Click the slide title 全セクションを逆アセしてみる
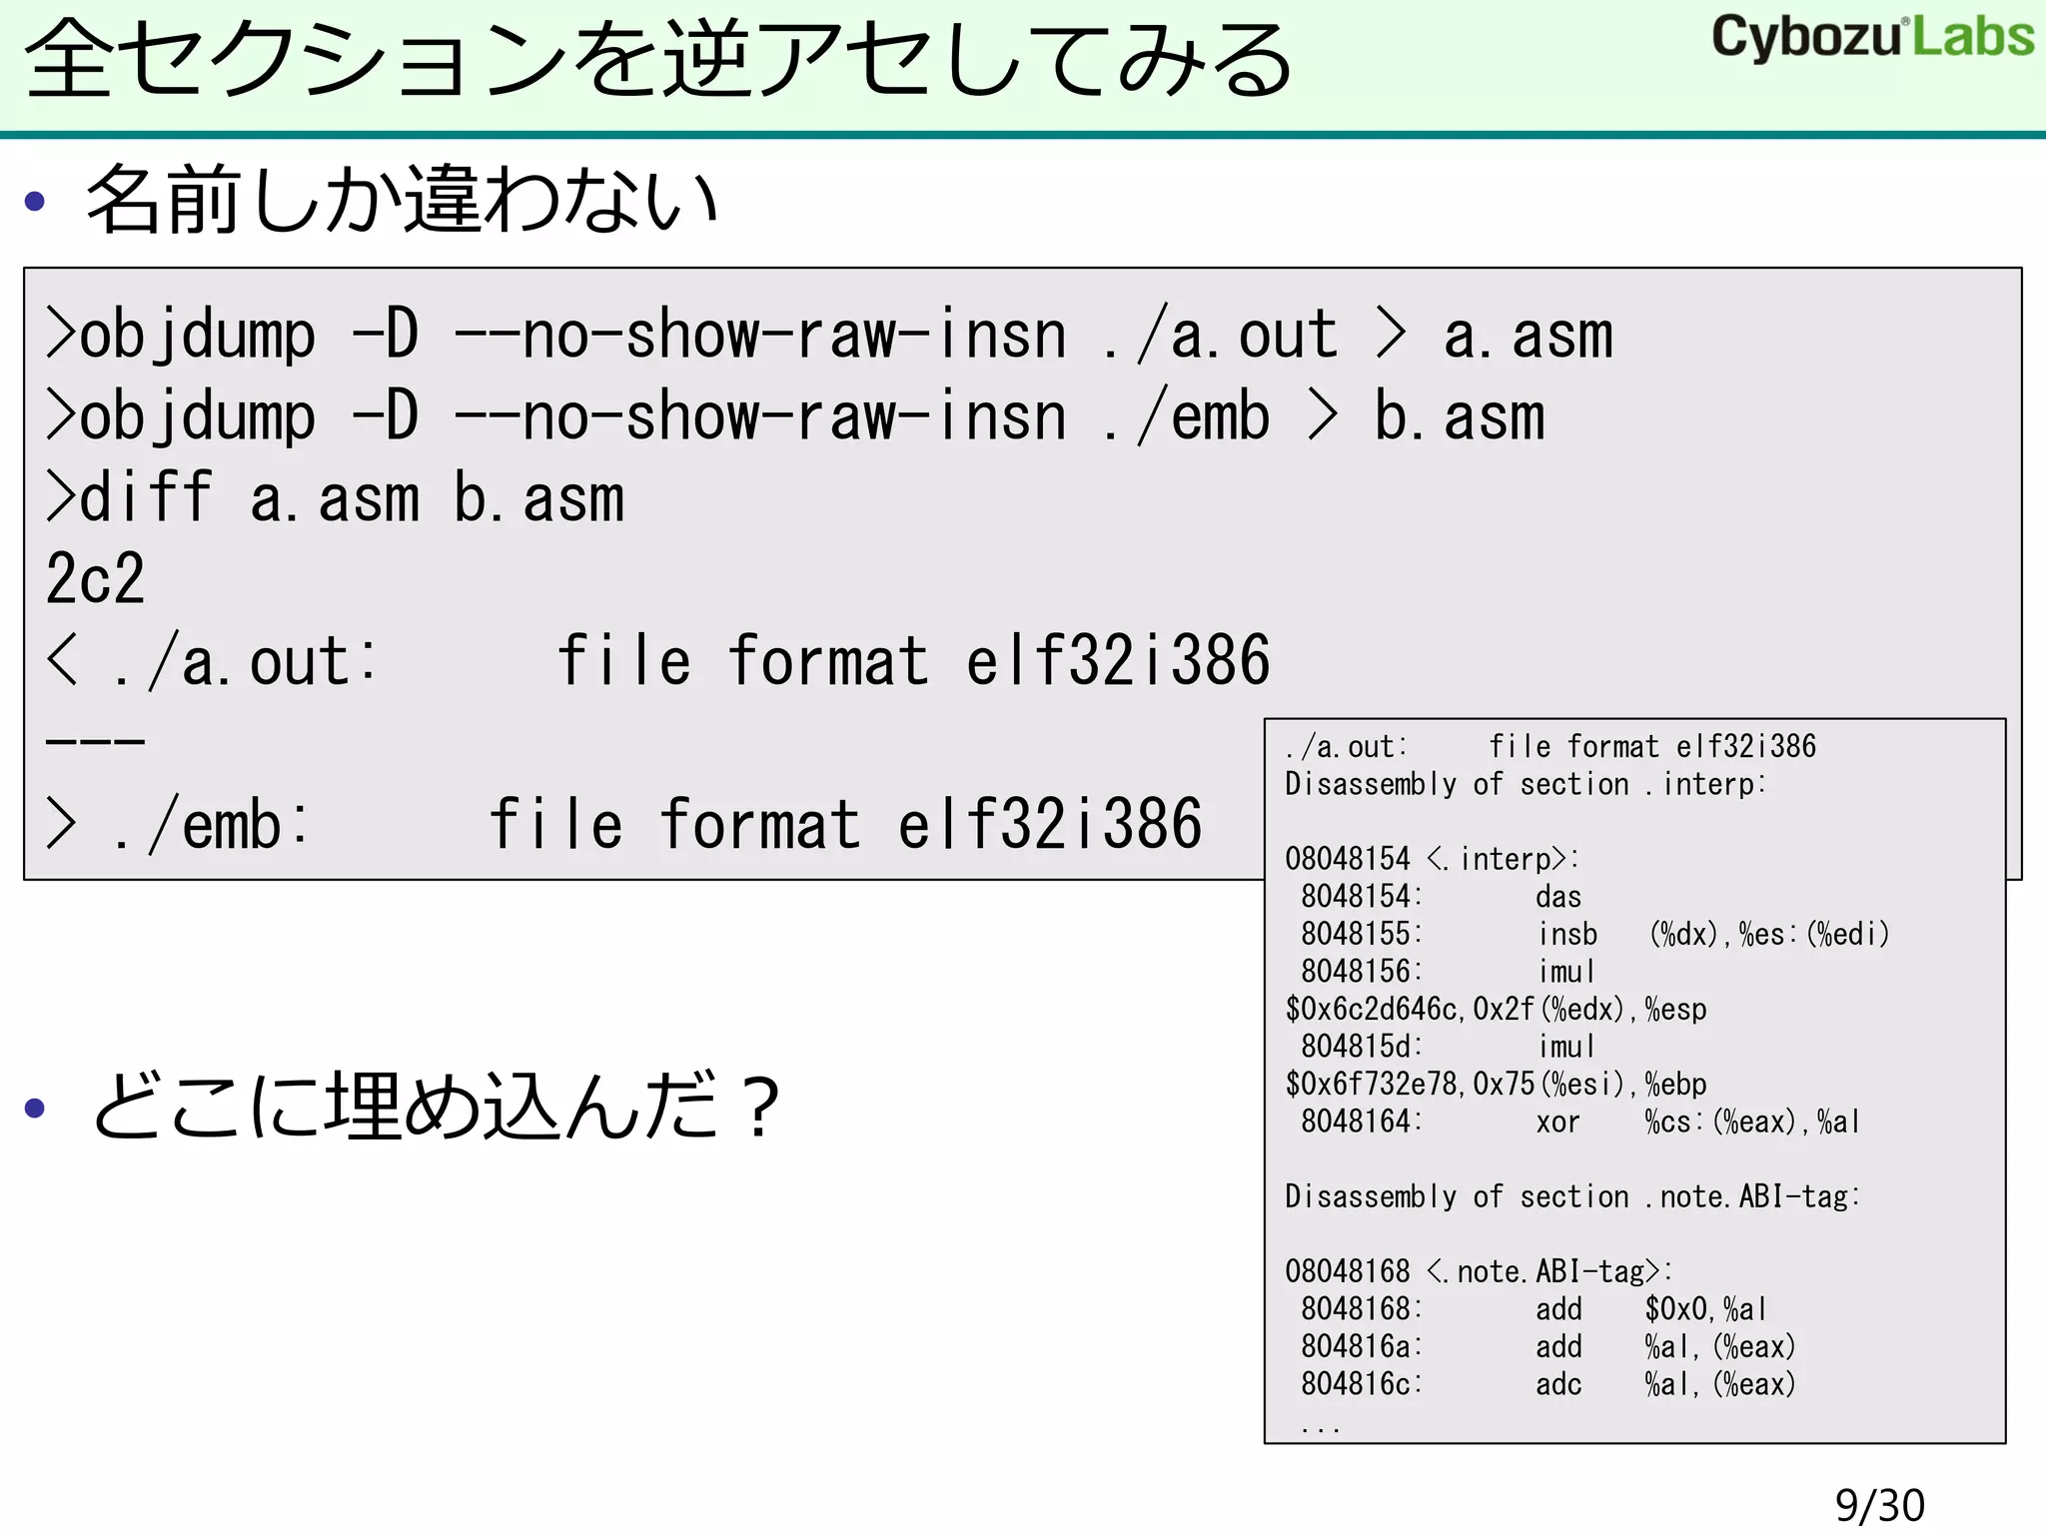2046x1534 pixels. coord(658,60)
